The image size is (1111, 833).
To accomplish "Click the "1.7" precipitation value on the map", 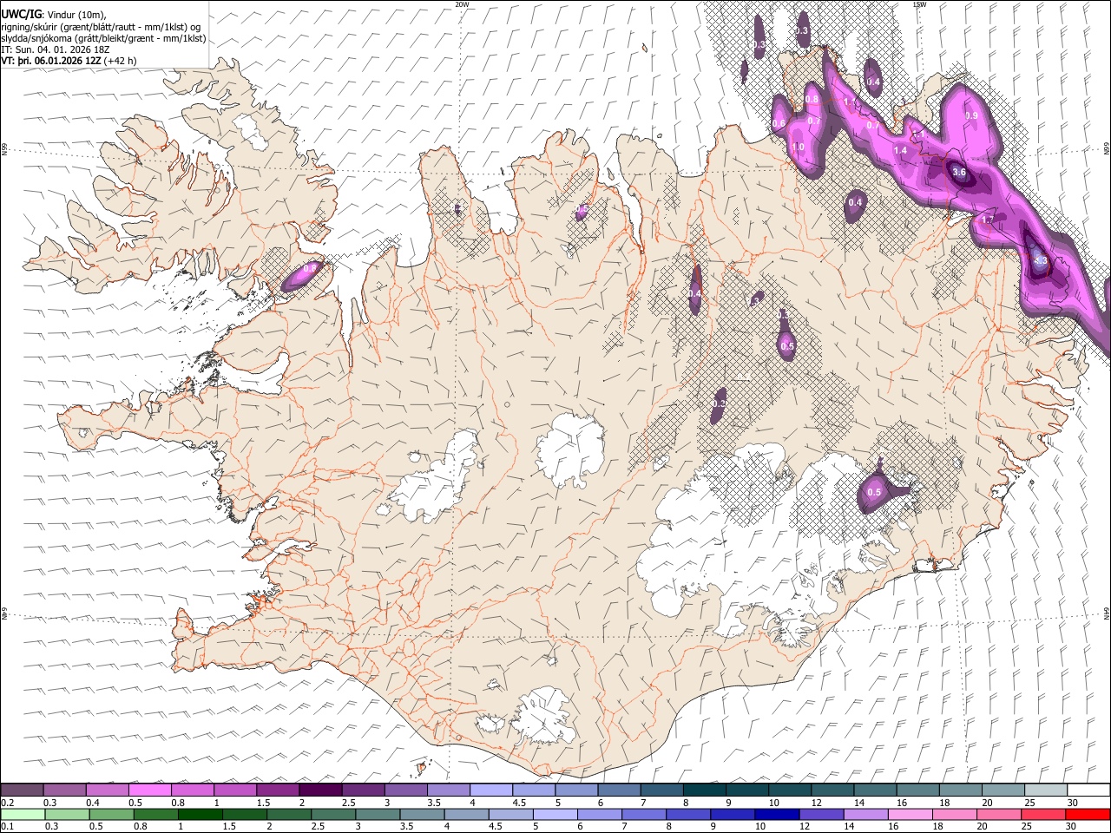I will coord(986,220).
